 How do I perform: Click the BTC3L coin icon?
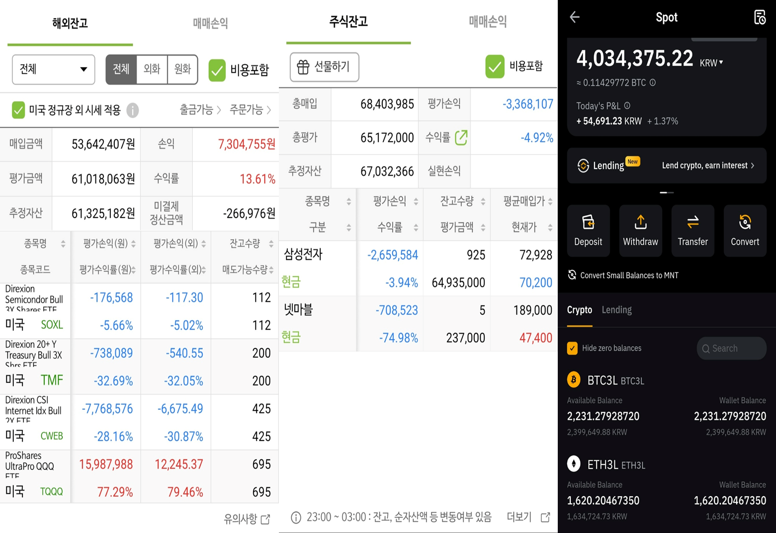point(574,380)
